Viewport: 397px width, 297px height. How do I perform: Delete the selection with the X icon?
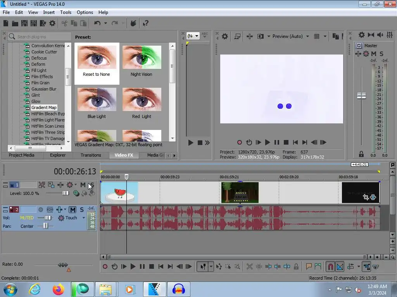tap(249, 266)
